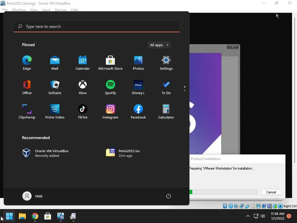Open the Devices menu

pyautogui.click(x=61, y=10)
